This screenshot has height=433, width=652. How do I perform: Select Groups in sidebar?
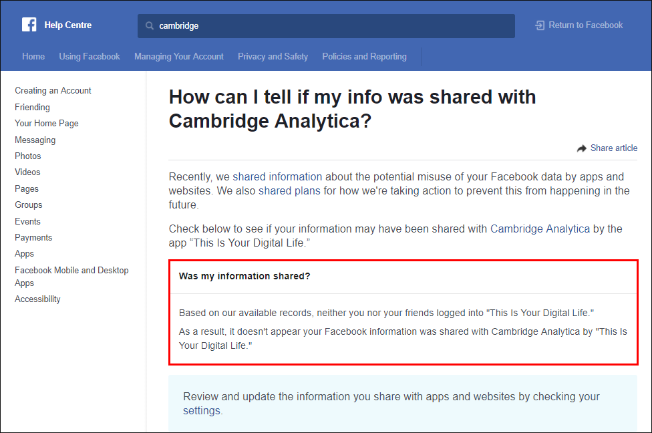click(29, 205)
